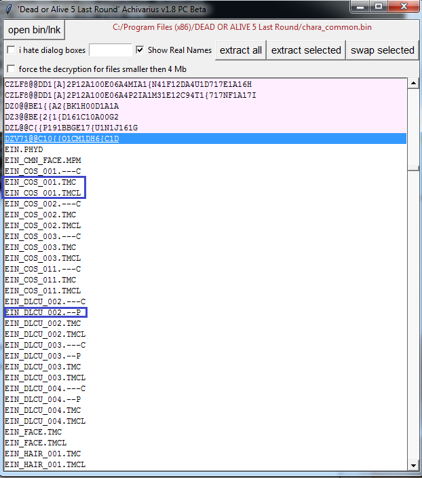The height and width of the screenshot is (478, 422).
Task: Minimize the Achivarius window
Action: 360,7
